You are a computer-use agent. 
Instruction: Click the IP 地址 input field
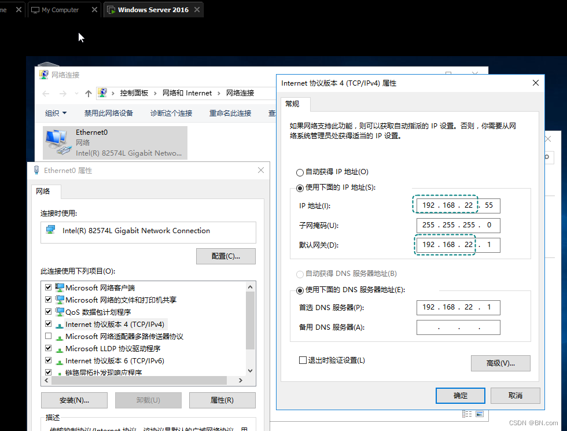coord(458,205)
